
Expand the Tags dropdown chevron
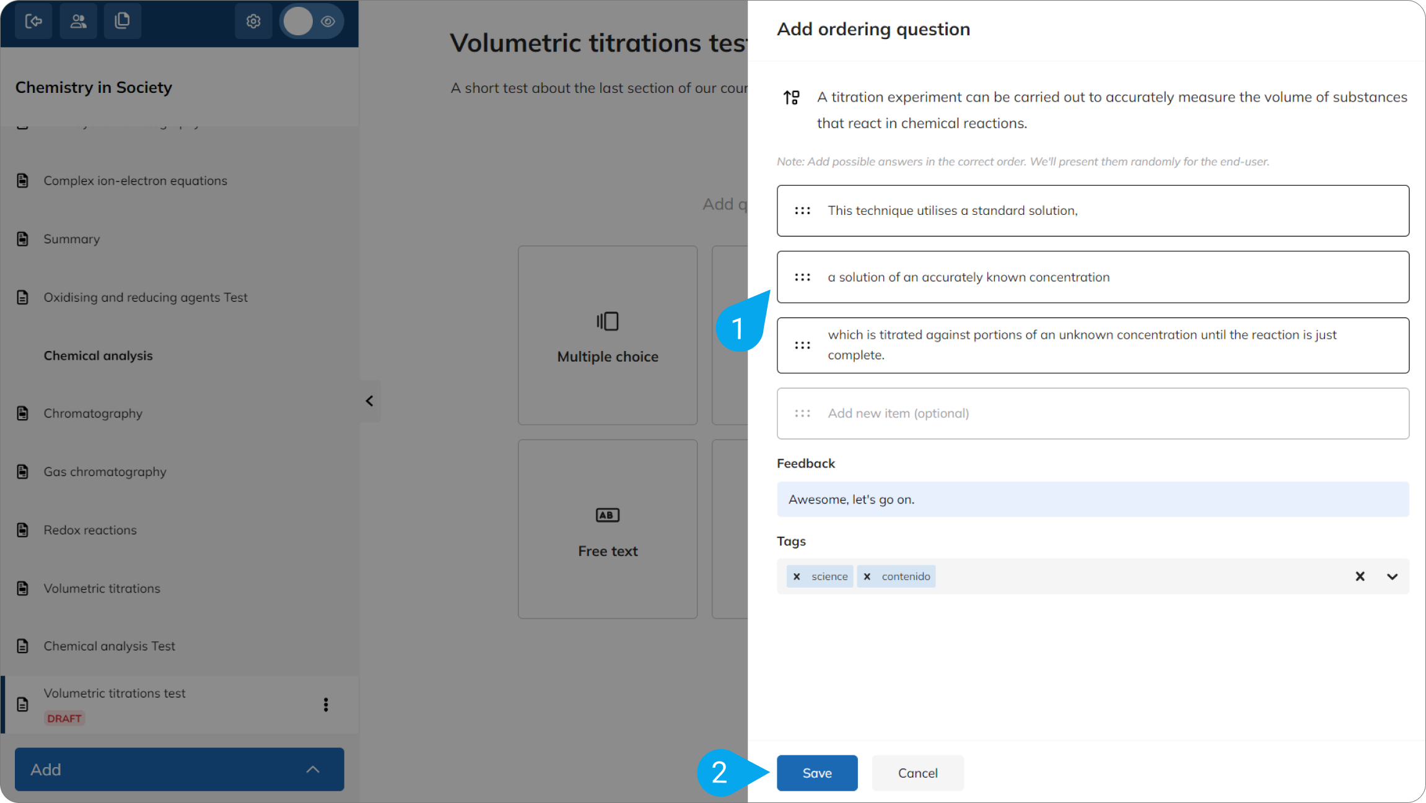tap(1392, 576)
